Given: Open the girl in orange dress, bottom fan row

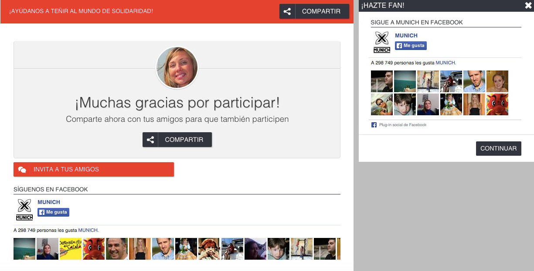Looking at the screenshot, I should pos(186,249).
